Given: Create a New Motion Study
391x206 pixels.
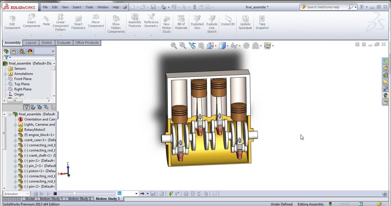Looking at the screenshot, I should tap(167, 24).
